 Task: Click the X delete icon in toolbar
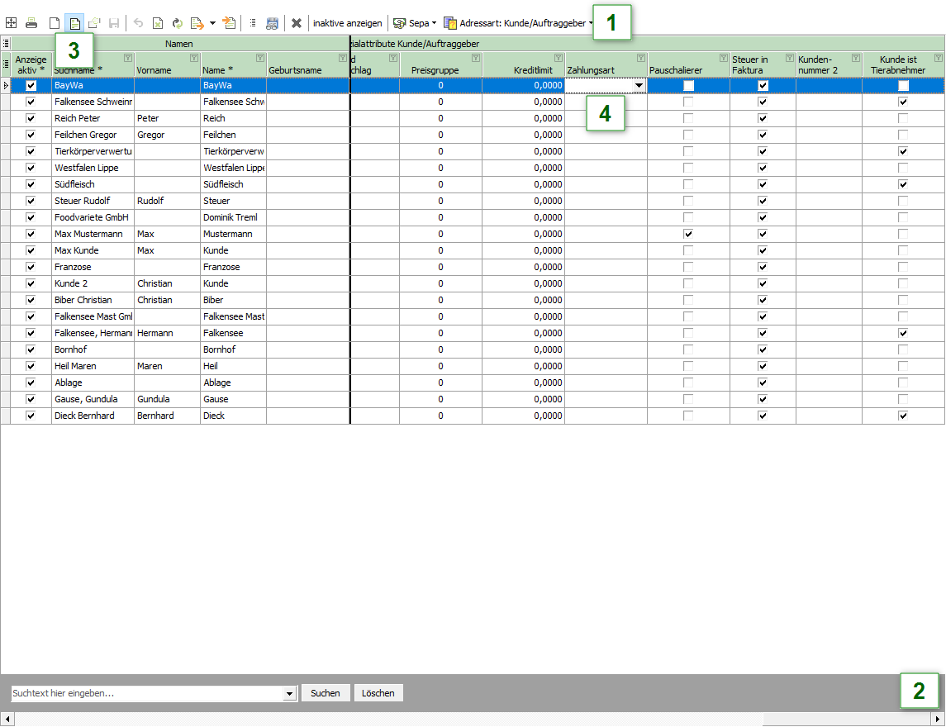pyautogui.click(x=296, y=23)
